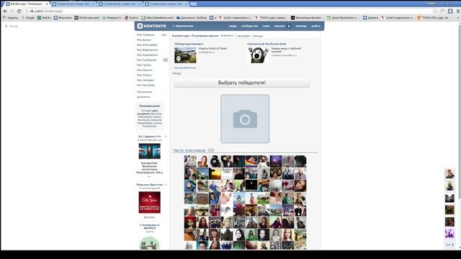The width and height of the screenshot is (461, 259).
Task: Click the camera placeholder image
Action: pyautogui.click(x=245, y=119)
